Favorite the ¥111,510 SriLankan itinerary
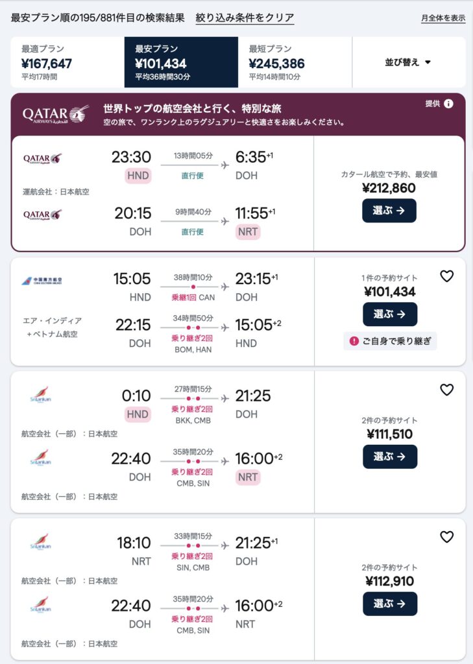Viewport: 473px width, 664px height. (x=446, y=390)
